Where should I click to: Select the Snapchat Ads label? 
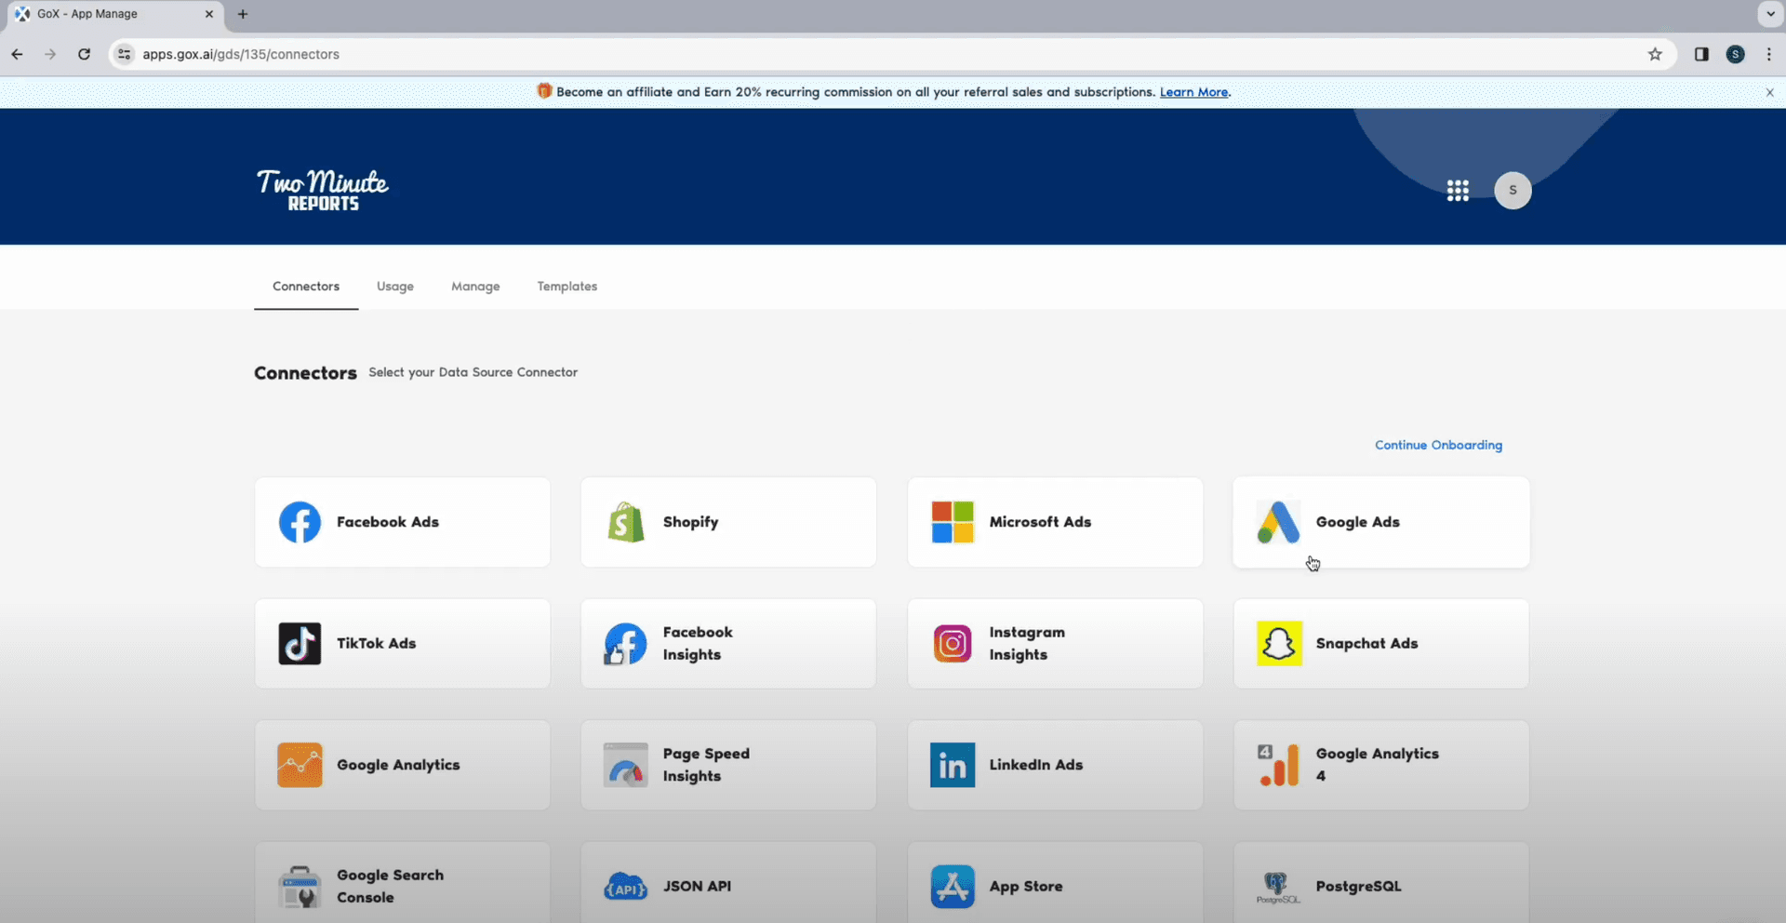(x=1367, y=643)
